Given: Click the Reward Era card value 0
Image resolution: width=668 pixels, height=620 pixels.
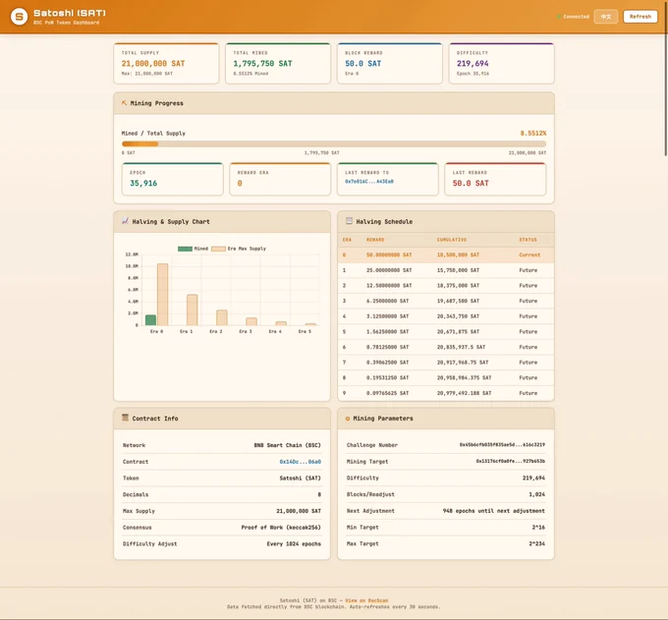Looking at the screenshot, I should click(x=240, y=183).
